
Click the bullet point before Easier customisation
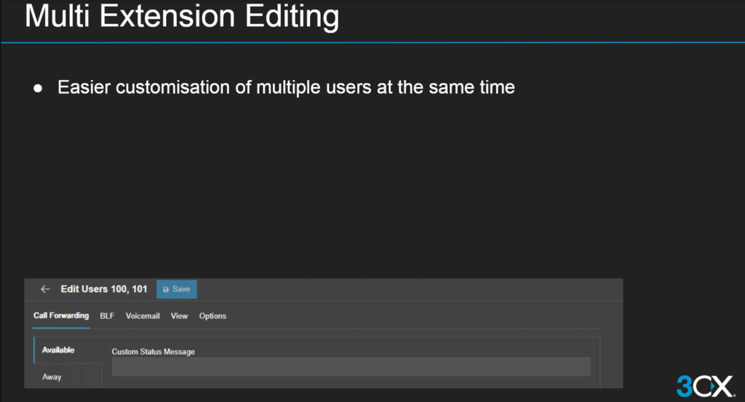click(x=38, y=88)
